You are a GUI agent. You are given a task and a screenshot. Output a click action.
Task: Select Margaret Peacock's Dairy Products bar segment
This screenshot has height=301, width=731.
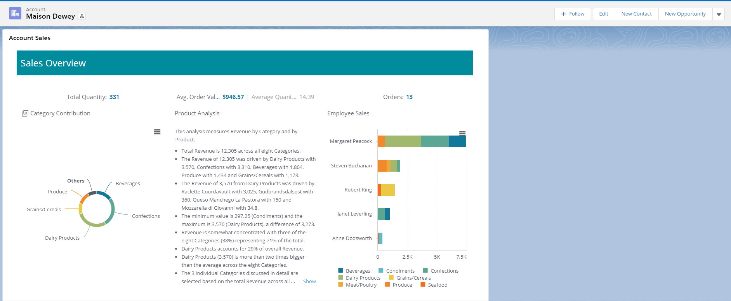(x=403, y=141)
